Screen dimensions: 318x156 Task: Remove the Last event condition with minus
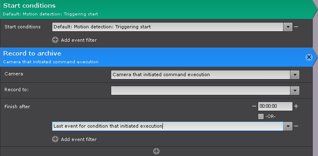[296, 126]
